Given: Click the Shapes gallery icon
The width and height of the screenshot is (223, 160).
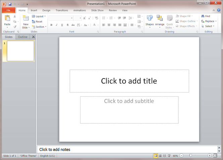Looking at the screenshot, I should click(150, 18).
